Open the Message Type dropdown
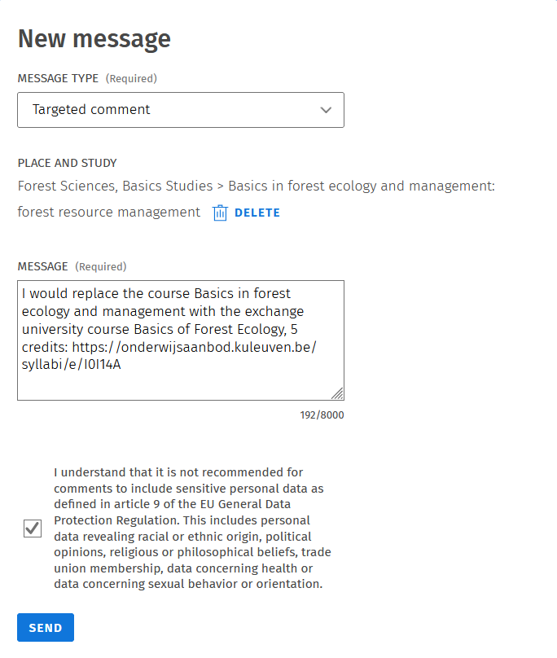 pyautogui.click(x=180, y=110)
